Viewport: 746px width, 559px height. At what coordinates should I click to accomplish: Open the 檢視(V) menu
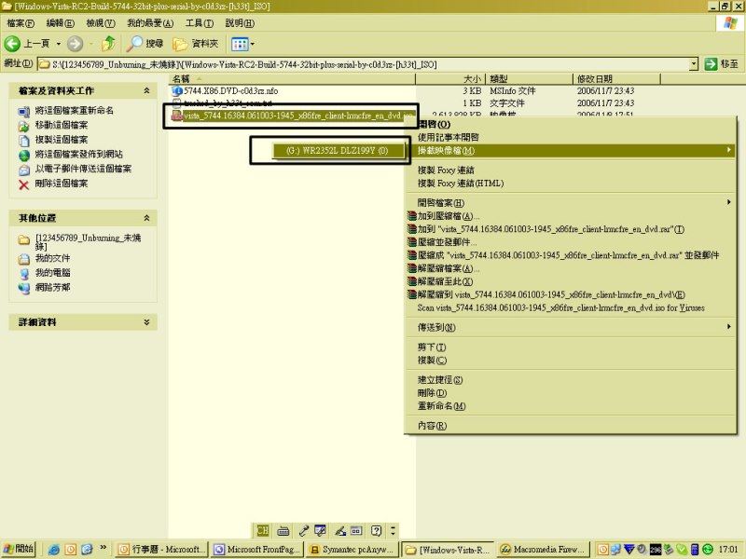coord(101,23)
